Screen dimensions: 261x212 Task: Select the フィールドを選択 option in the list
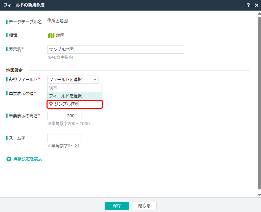[75, 96]
